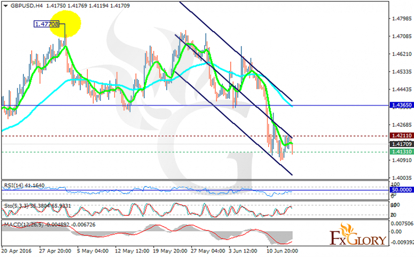The height and width of the screenshot is (257, 414).
Task: Select the 1.41310 green level tag
Action: (x=401, y=152)
